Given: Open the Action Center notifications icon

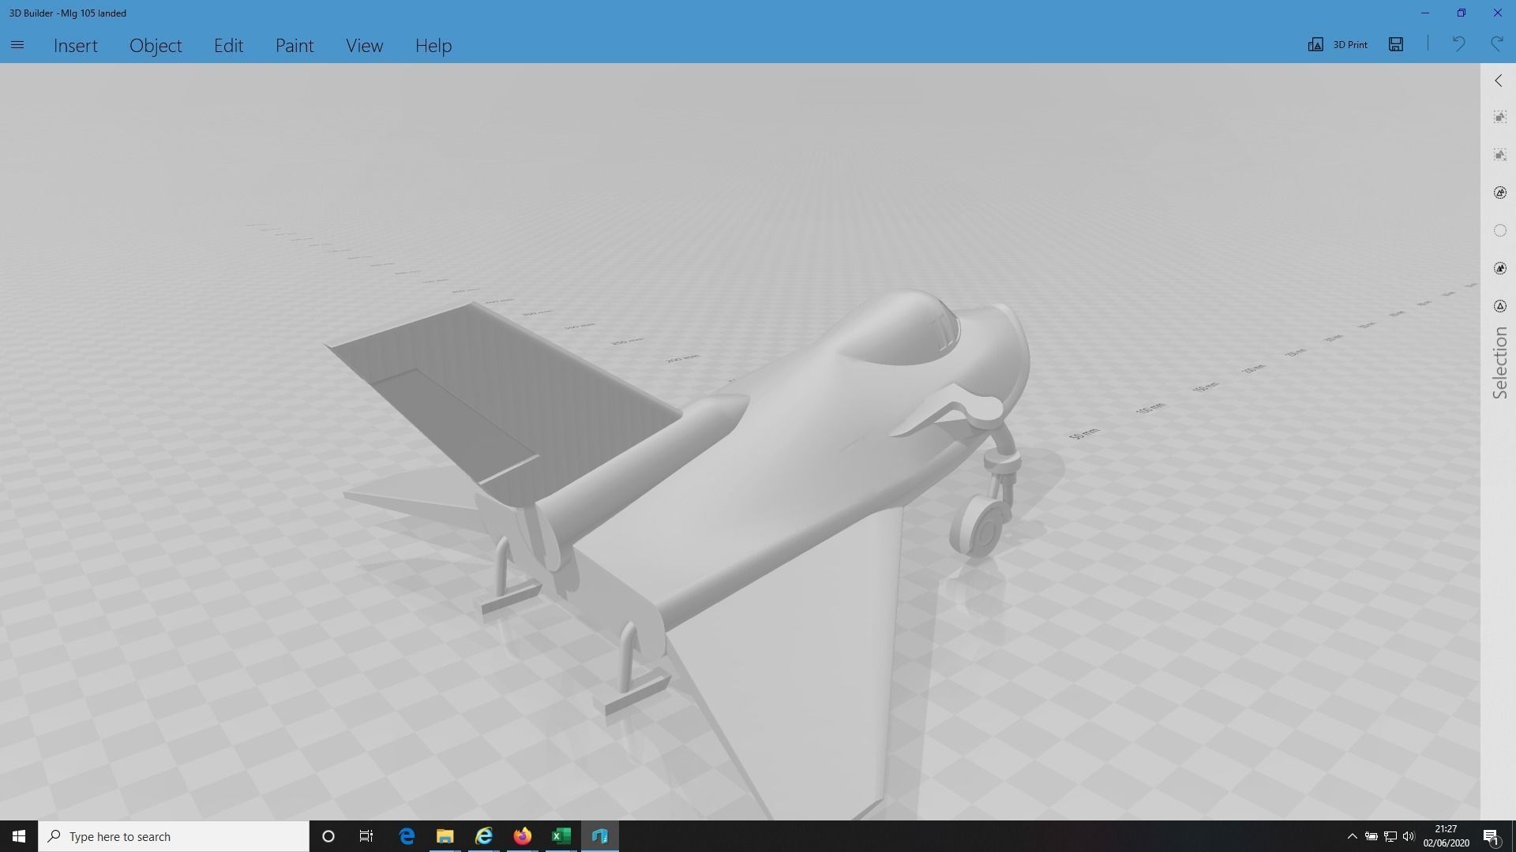Looking at the screenshot, I should coord(1492,836).
